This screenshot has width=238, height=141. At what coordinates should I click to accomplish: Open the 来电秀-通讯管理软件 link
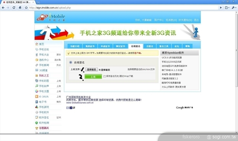[171, 74]
